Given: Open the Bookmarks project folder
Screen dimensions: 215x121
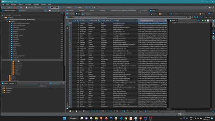Looking at the screenshot, I should (x=9, y=88).
